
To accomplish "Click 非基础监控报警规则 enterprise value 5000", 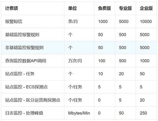I will [x=145, y=48].
